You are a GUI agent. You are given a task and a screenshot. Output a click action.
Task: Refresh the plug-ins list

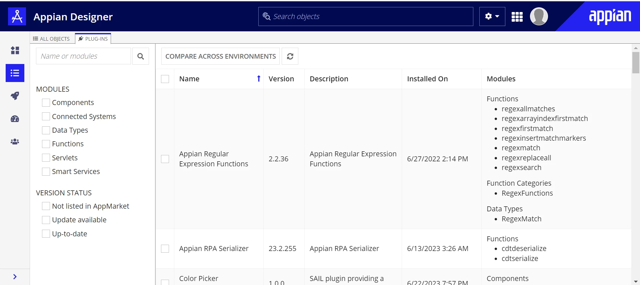click(290, 56)
